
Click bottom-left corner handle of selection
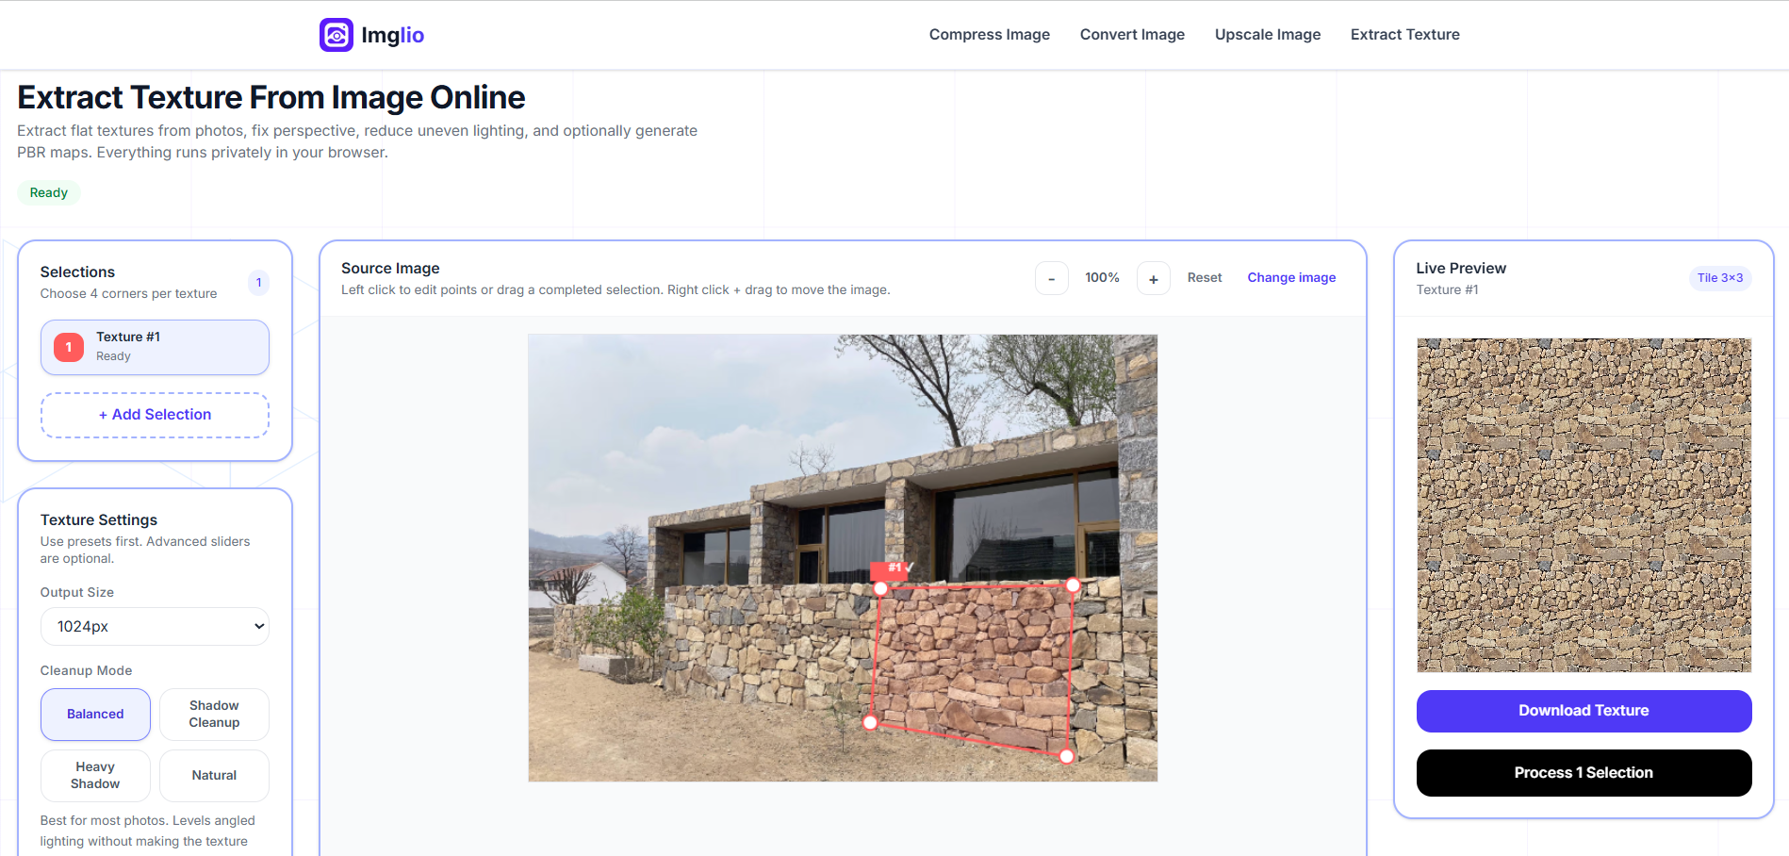click(x=870, y=722)
